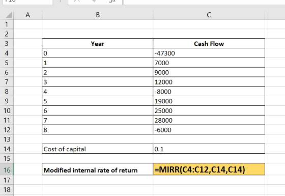Select cell with cash flow 7000

(x=209, y=63)
